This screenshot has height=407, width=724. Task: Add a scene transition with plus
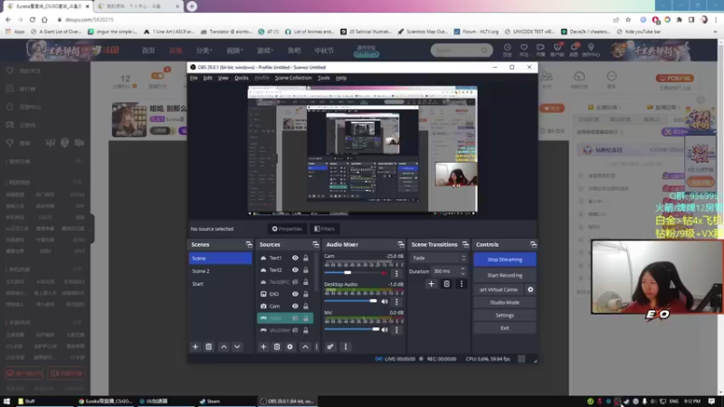432,284
